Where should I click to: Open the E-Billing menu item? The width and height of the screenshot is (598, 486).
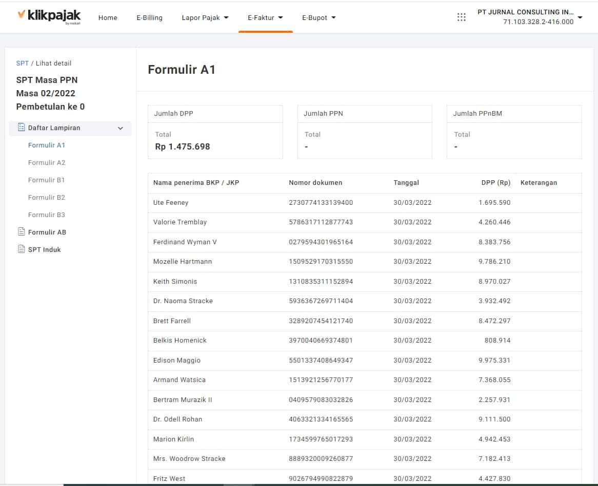pos(149,17)
